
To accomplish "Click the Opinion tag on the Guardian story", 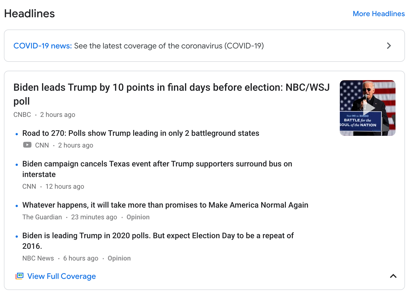I will coord(138,217).
